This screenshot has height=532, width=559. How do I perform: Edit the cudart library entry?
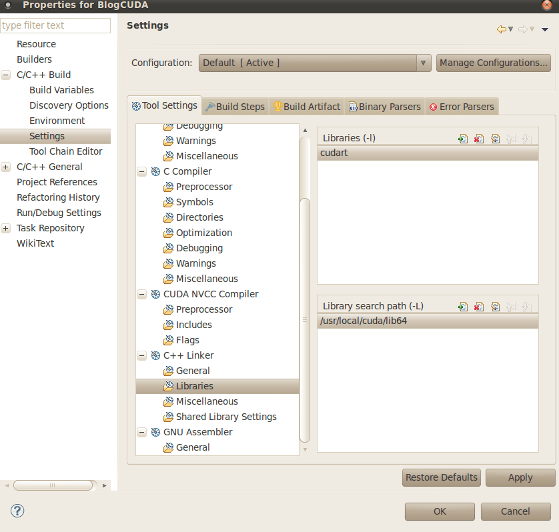pos(495,138)
